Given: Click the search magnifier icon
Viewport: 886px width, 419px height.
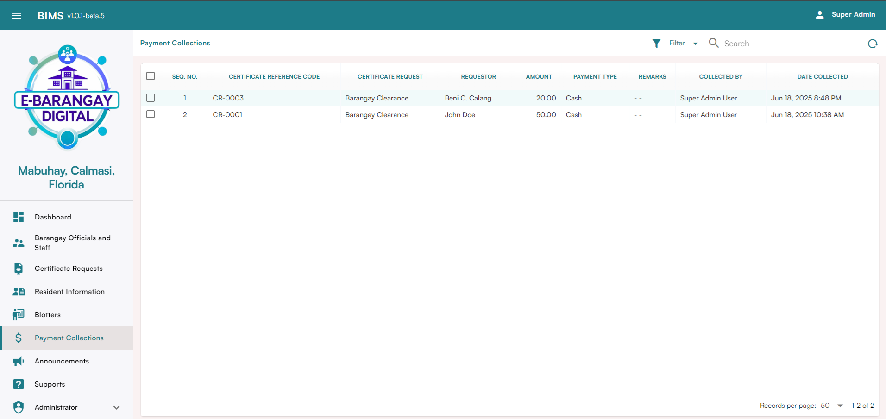Looking at the screenshot, I should point(714,43).
